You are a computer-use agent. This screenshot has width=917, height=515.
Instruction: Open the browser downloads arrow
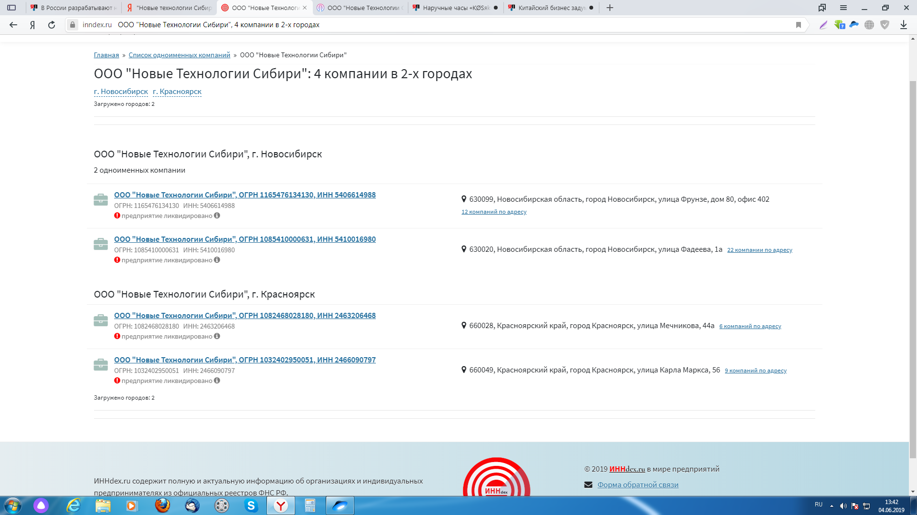[904, 25]
